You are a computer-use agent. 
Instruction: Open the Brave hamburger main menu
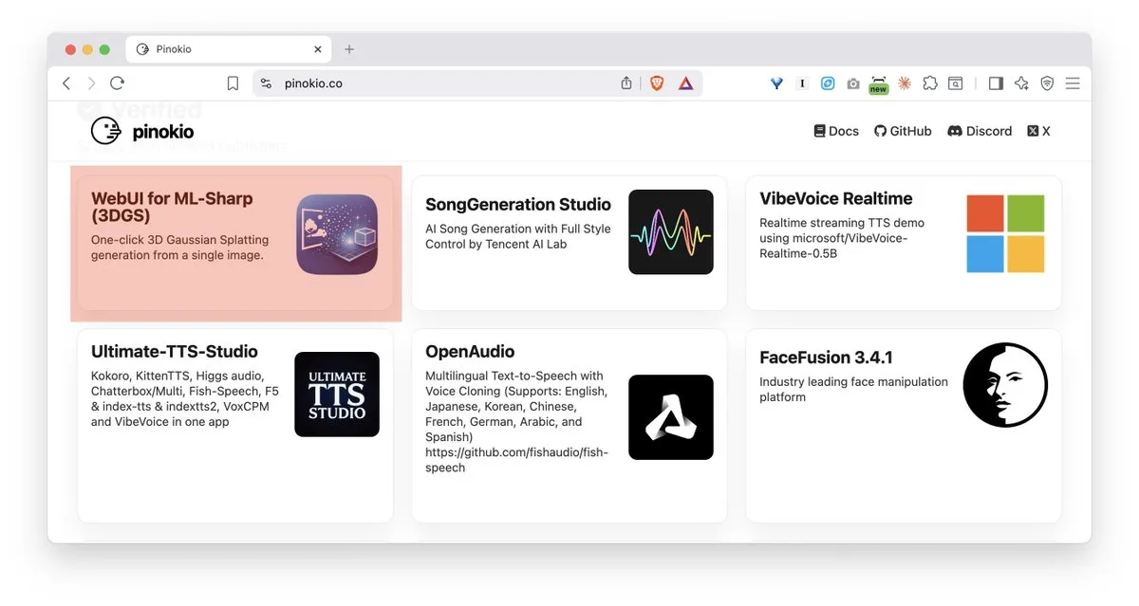[1073, 83]
